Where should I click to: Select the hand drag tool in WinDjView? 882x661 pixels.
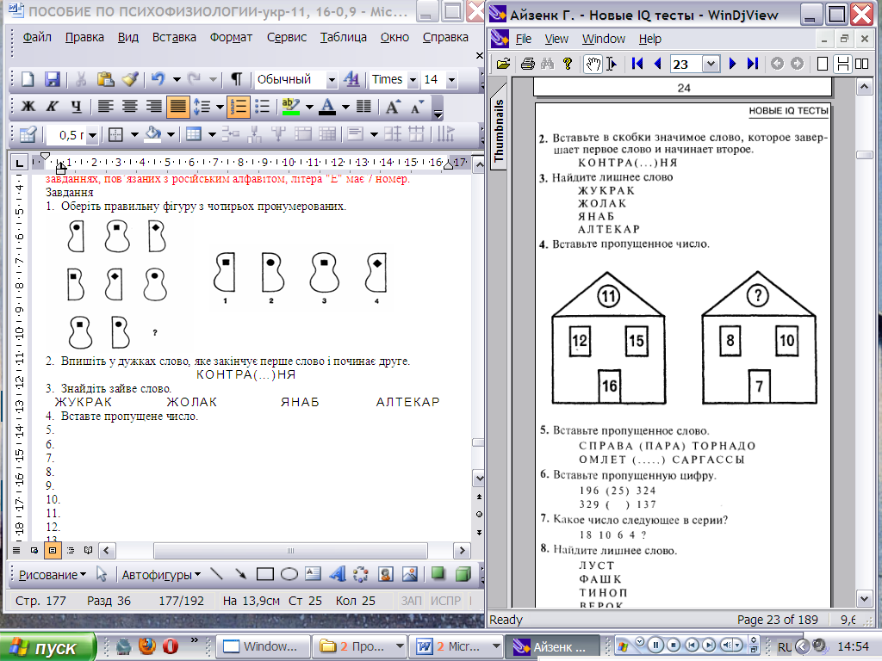pos(593,64)
